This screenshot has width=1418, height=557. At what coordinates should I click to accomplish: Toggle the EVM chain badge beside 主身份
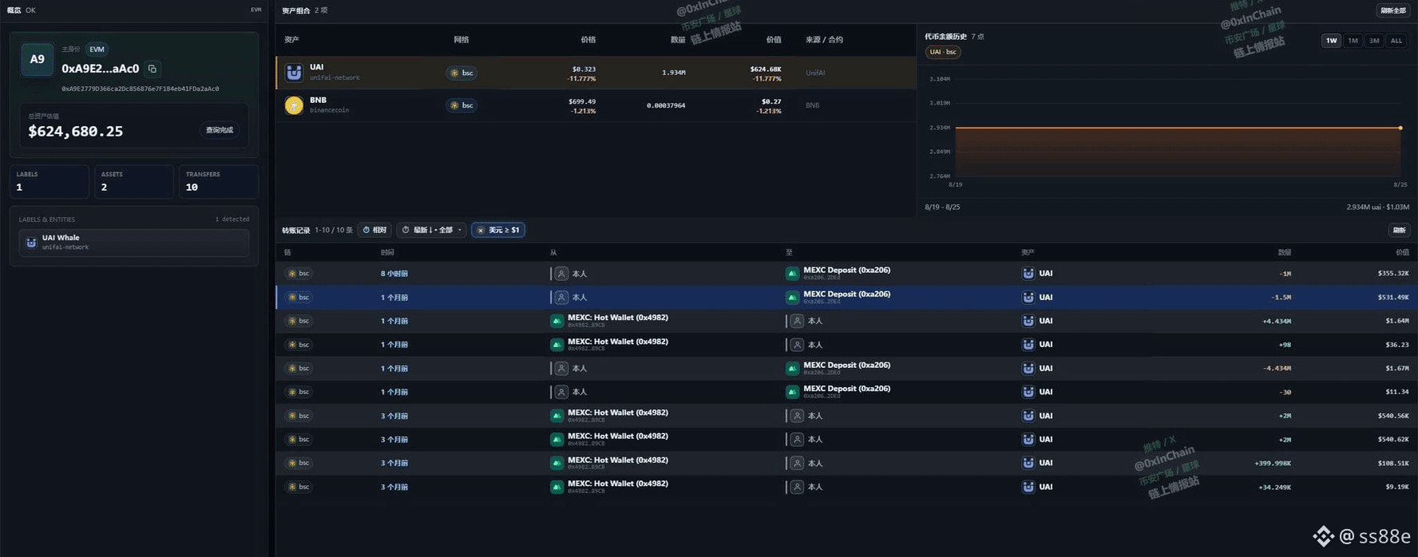[97, 49]
